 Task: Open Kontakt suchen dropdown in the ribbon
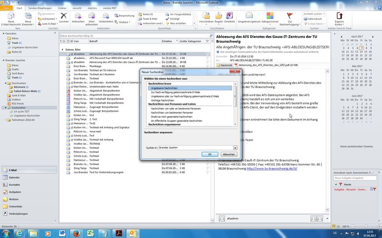click(314, 14)
